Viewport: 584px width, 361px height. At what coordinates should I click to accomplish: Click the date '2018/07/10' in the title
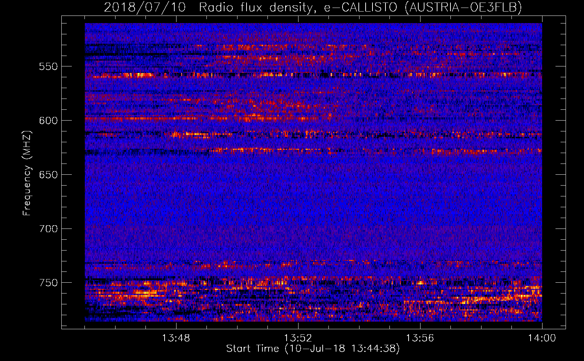[x=145, y=7]
